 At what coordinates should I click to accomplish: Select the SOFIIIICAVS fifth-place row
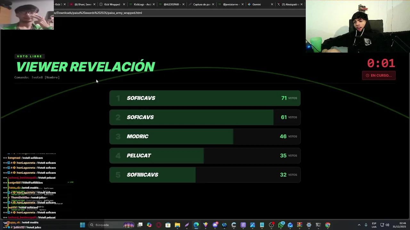pyautogui.click(x=205, y=175)
